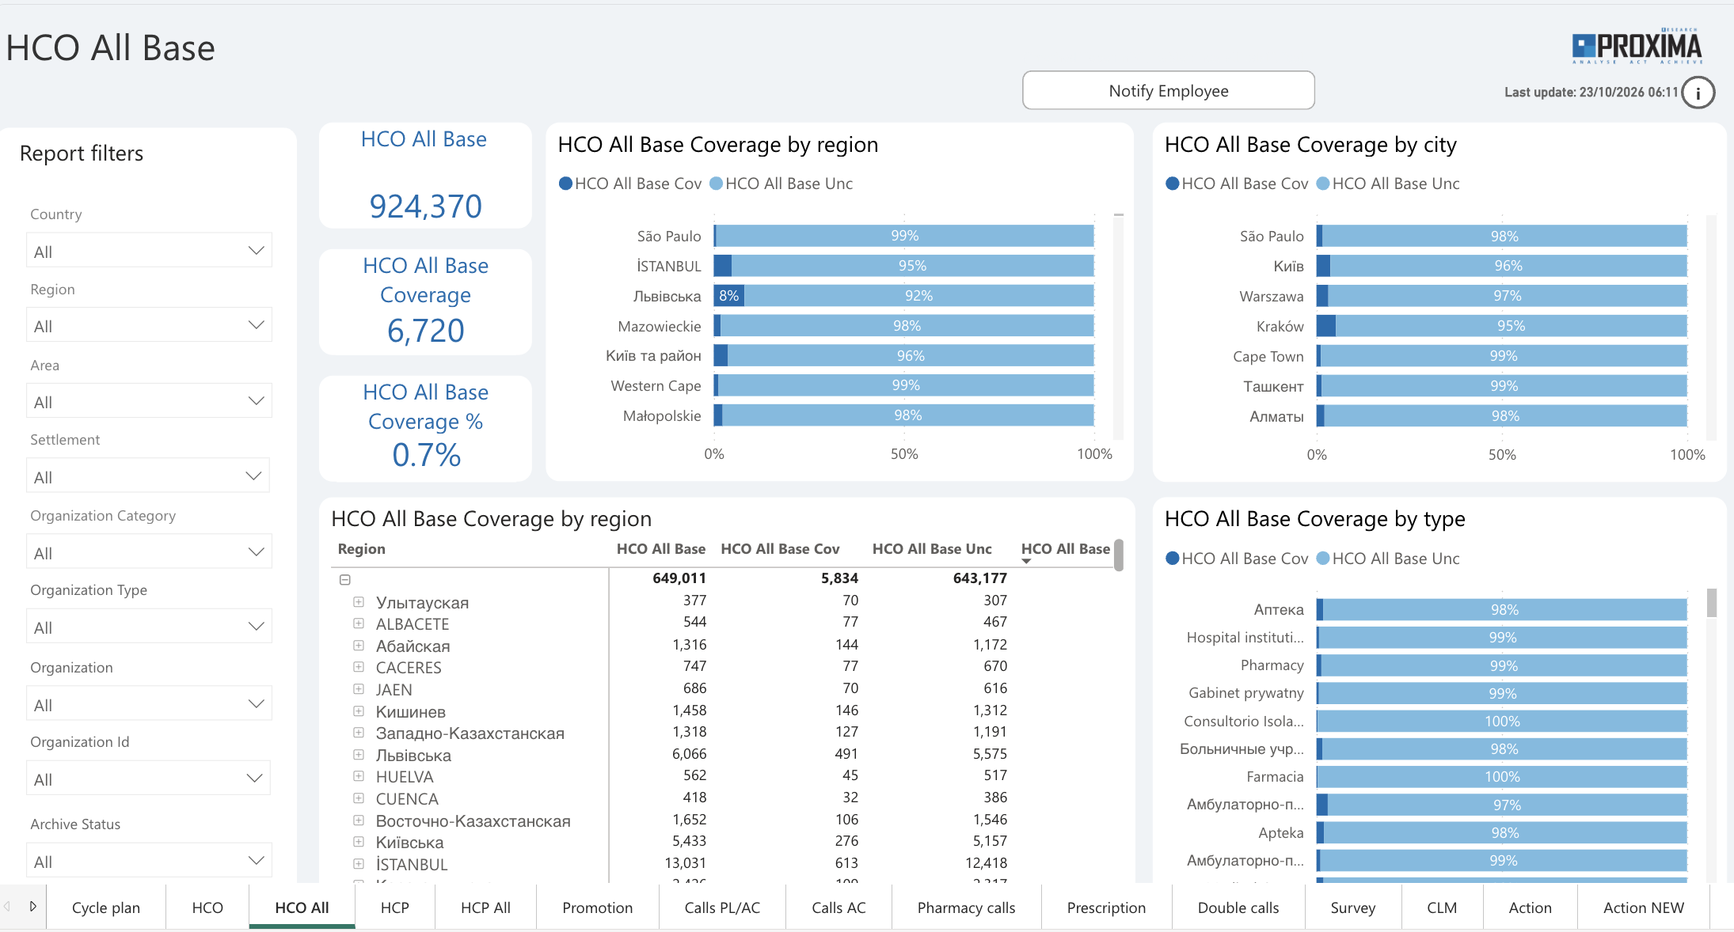Switch to the HCO tab
Screen dimensions: 1734x932
pyautogui.click(x=207, y=907)
